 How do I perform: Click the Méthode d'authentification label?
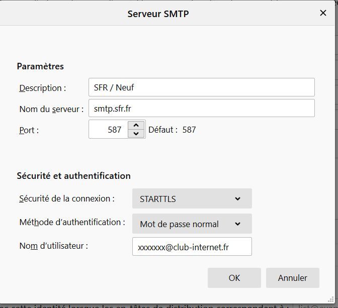pyautogui.click(x=71, y=222)
